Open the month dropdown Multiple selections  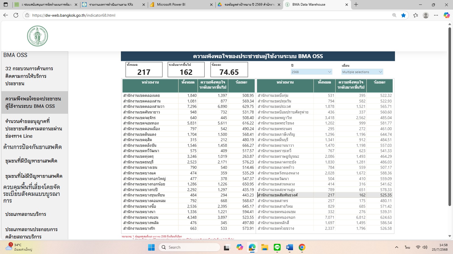point(362,72)
